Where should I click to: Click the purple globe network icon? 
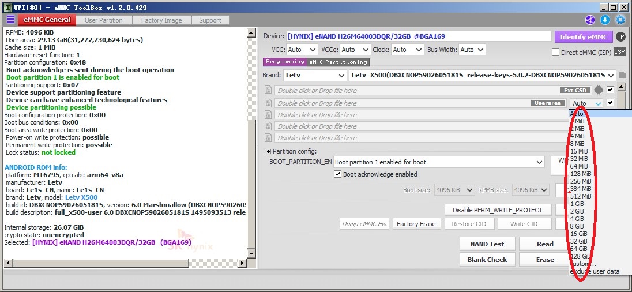(x=590, y=20)
